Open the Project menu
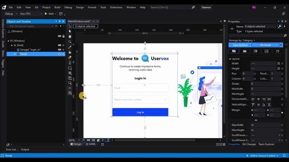The height and width of the screenshot is (162, 289). [46, 7]
